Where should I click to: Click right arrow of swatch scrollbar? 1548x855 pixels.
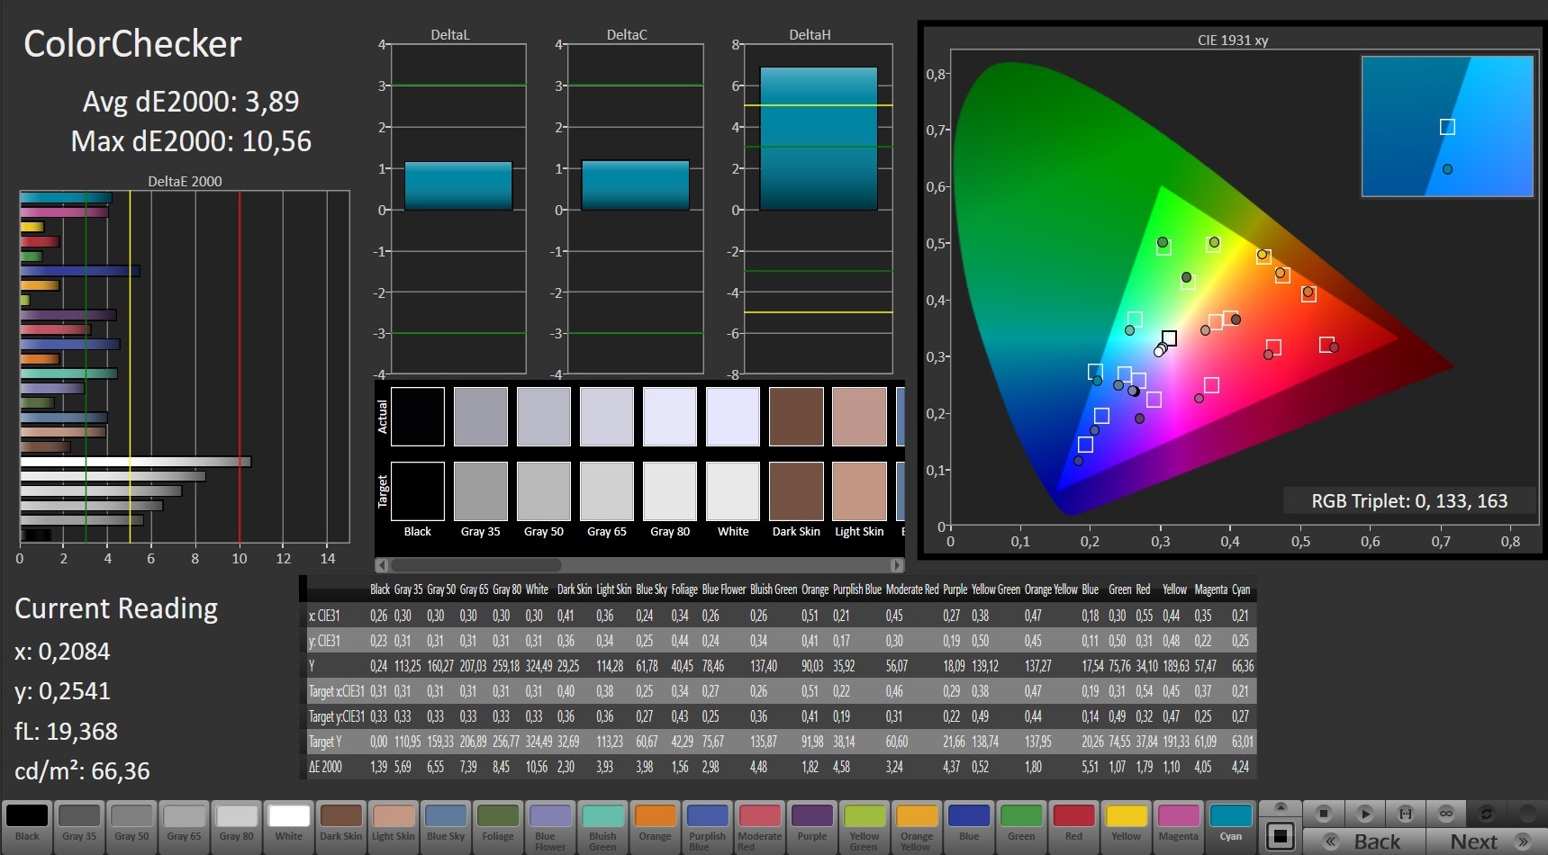pos(897,565)
